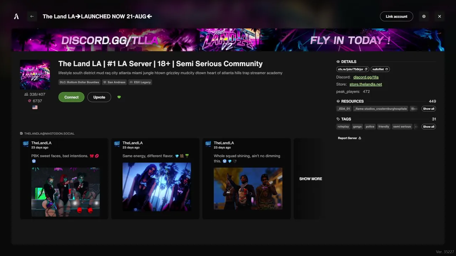Open the 'PBK sweet faces' post image
The width and height of the screenshot is (456, 256).
tap(66, 192)
